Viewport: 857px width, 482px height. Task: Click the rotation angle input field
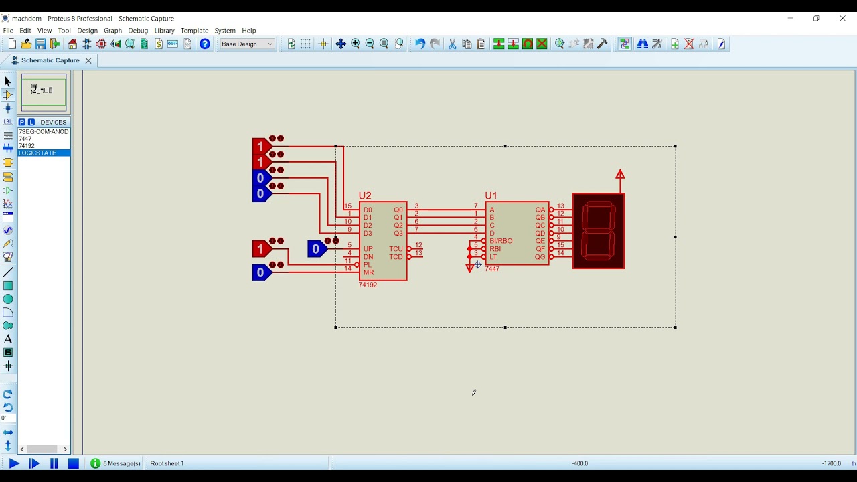(x=7, y=418)
